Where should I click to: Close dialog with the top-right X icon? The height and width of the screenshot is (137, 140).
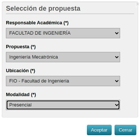click(138, 4)
